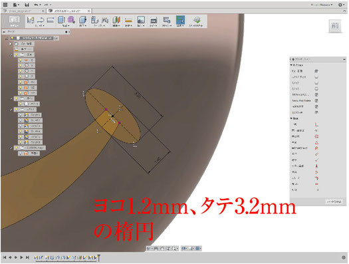Image resolution: width=349 pixels, height=264 pixels.
Task: Collapse the Options section in sketch palette
Action: pos(291,65)
